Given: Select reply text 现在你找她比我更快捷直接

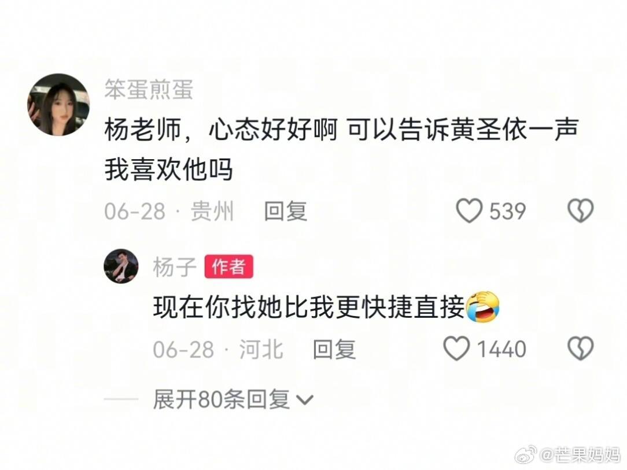Looking at the screenshot, I should (309, 307).
